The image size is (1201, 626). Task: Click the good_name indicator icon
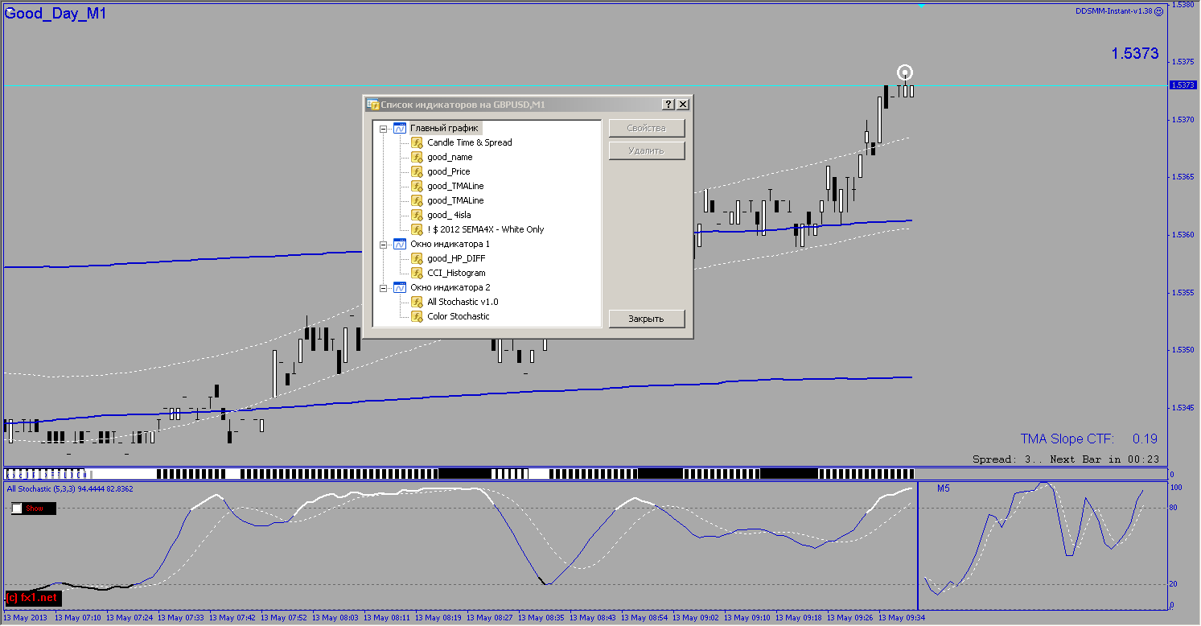(x=417, y=157)
